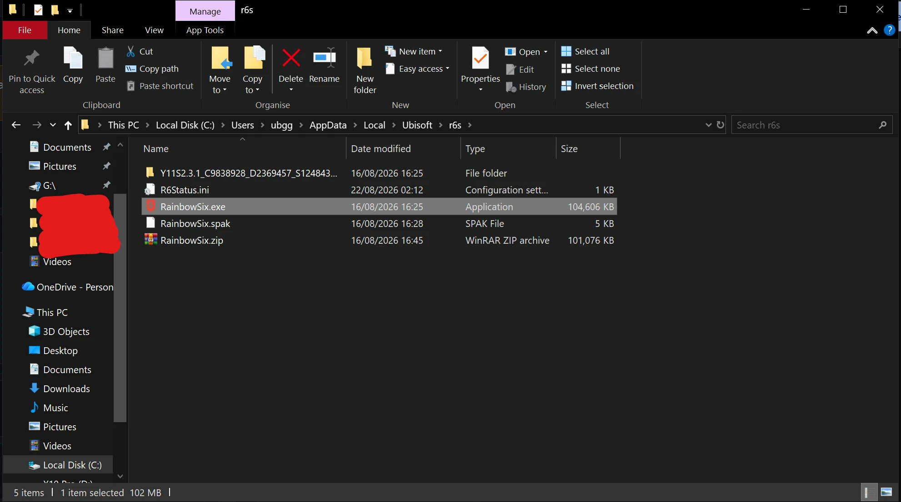
Task: Sort by the Size column header
Action: click(588, 148)
